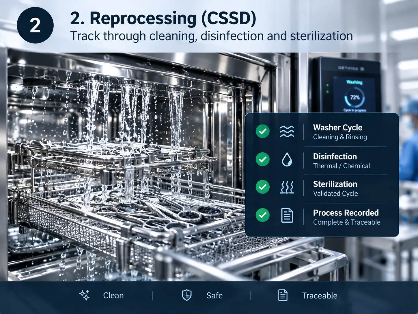Click the document icon next to Traceable
Screen dimensions: 418x314
[x=283, y=295]
